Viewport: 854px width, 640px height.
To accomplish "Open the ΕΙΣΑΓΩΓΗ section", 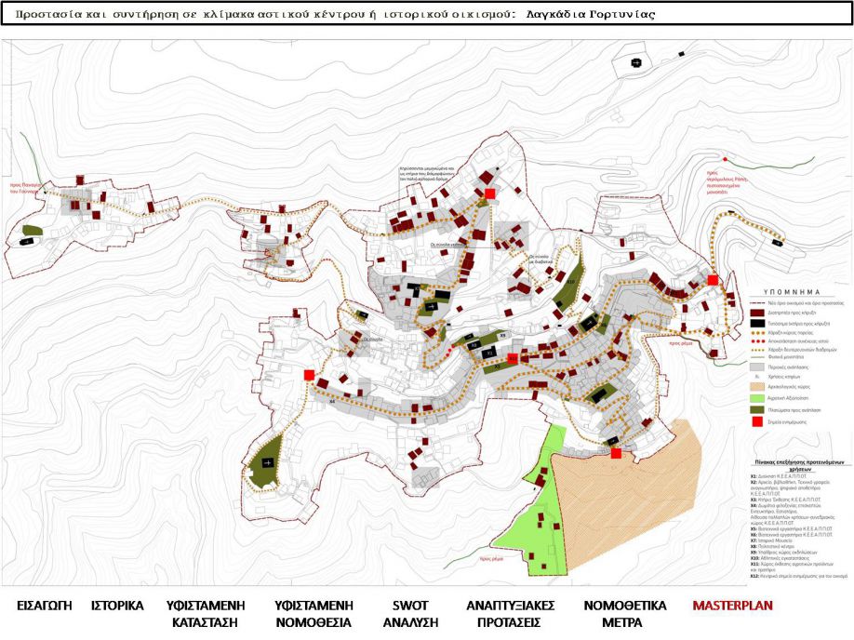I will pyautogui.click(x=45, y=606).
